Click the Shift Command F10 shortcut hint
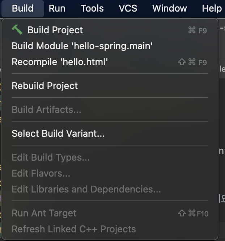 click(x=193, y=213)
